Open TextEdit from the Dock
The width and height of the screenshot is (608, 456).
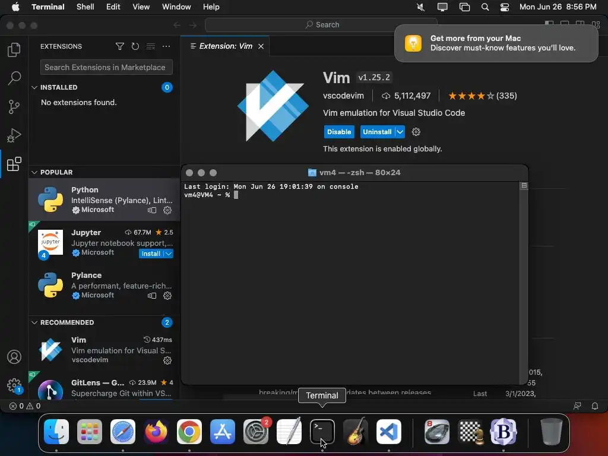[289, 432]
